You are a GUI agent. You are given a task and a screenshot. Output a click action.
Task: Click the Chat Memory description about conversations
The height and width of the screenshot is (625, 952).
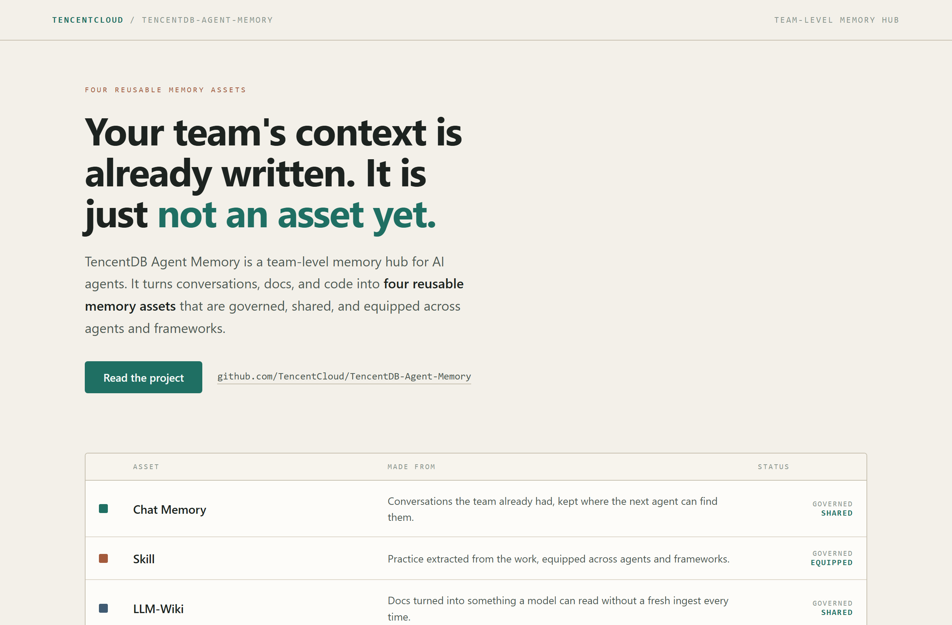(x=552, y=509)
